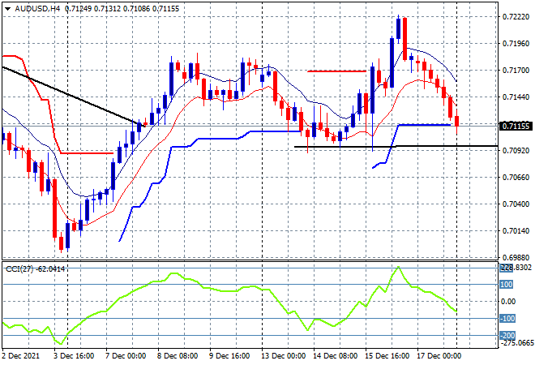Click the CCI 100 level label
The image size is (535, 365).
coord(507,285)
